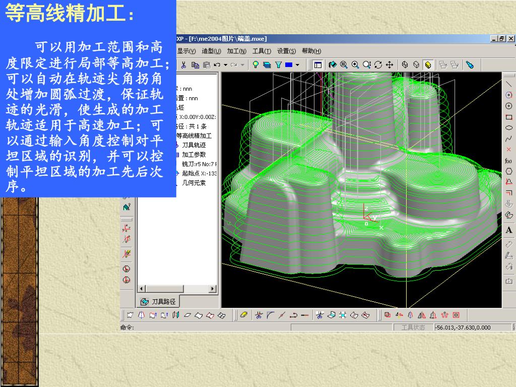Click the Cut scissors icon in the top toolbar
The image size is (516, 387).
183,65
